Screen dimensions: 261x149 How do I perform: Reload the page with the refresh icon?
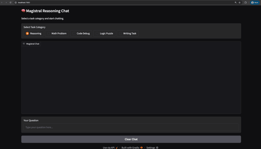pos(10,3)
